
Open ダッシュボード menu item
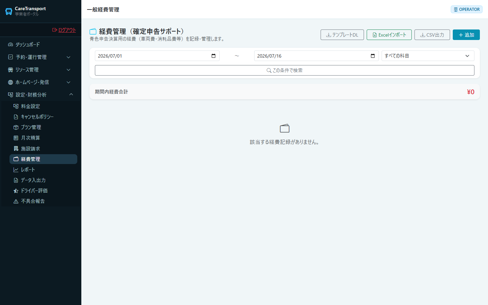pyautogui.click(x=41, y=44)
